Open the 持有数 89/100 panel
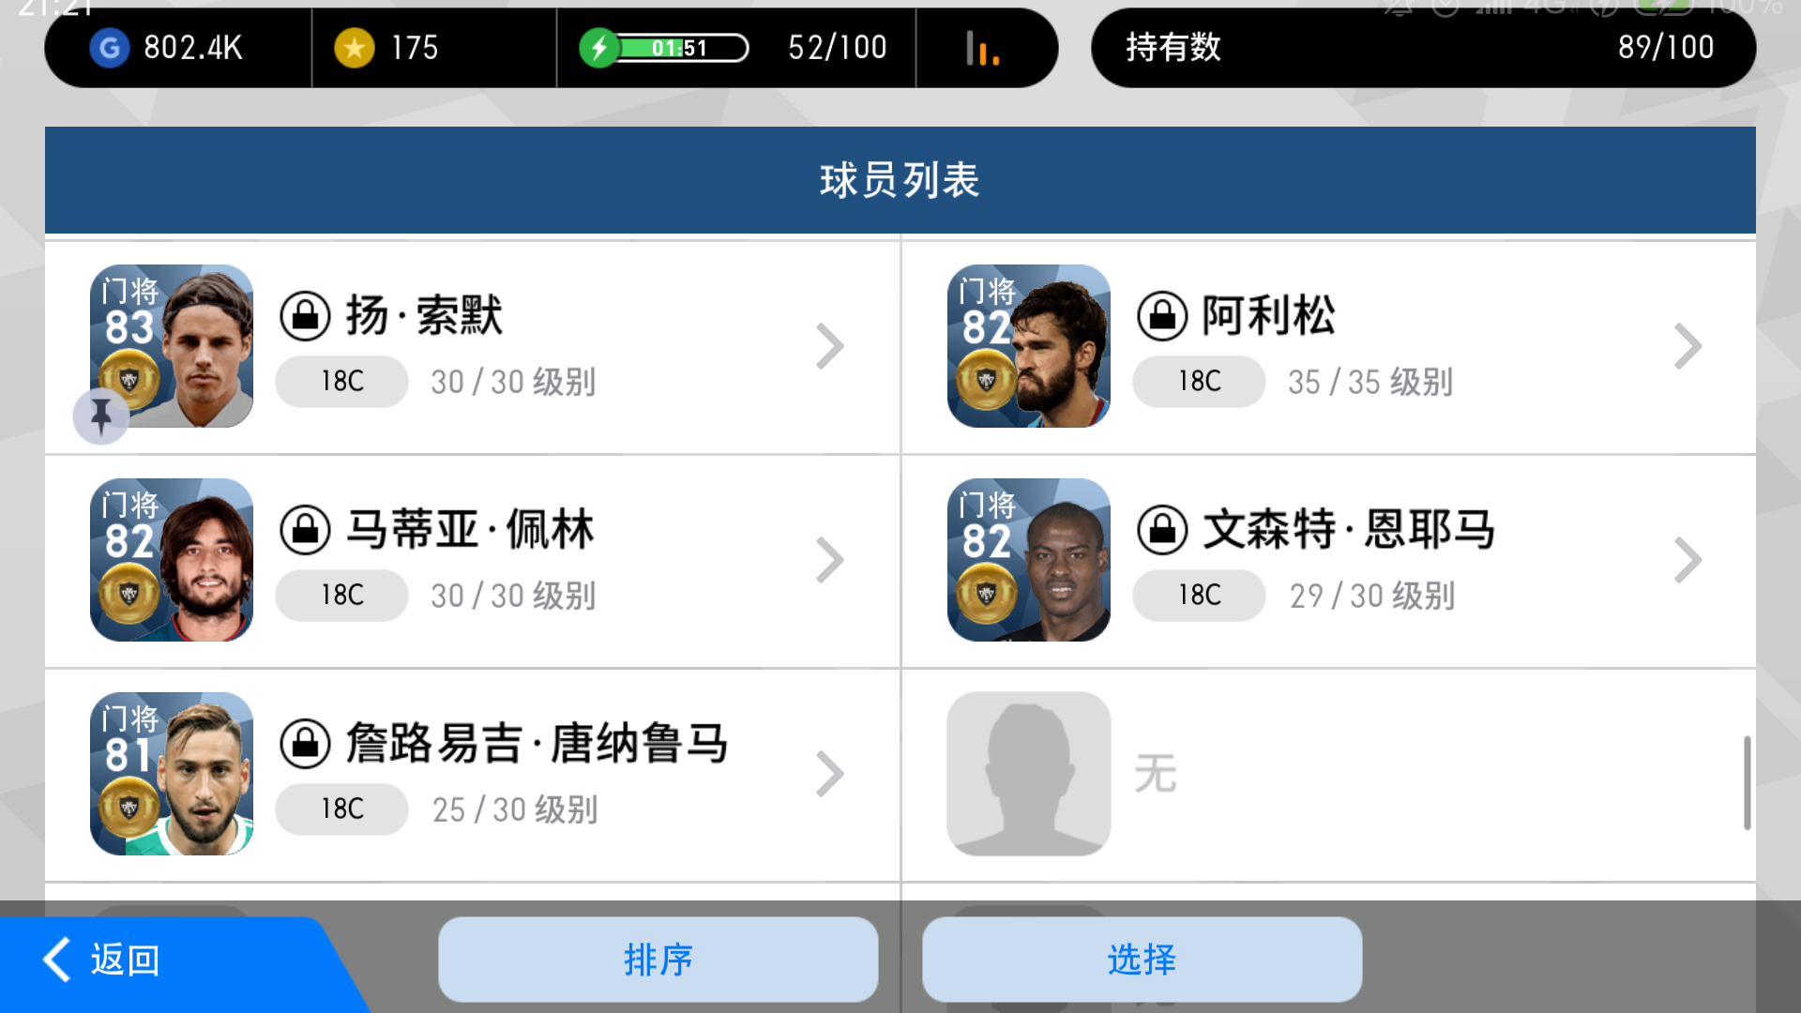 tap(1423, 48)
